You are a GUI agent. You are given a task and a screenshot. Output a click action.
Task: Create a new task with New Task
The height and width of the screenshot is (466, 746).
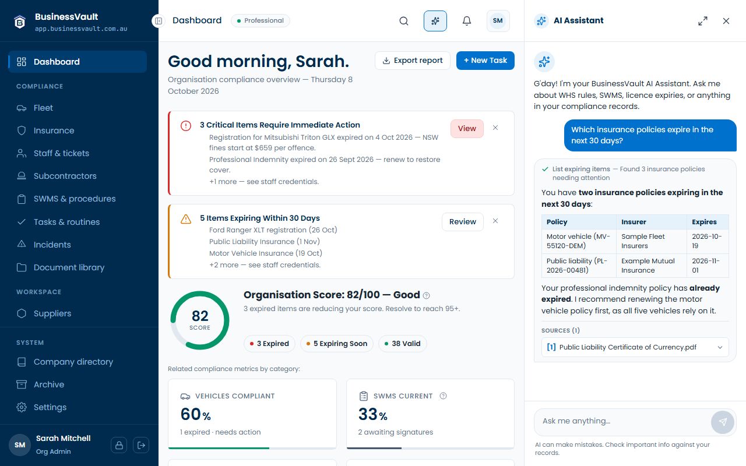point(485,61)
